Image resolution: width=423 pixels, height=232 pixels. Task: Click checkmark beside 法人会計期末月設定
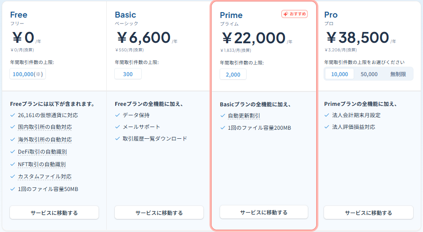coord(327,115)
